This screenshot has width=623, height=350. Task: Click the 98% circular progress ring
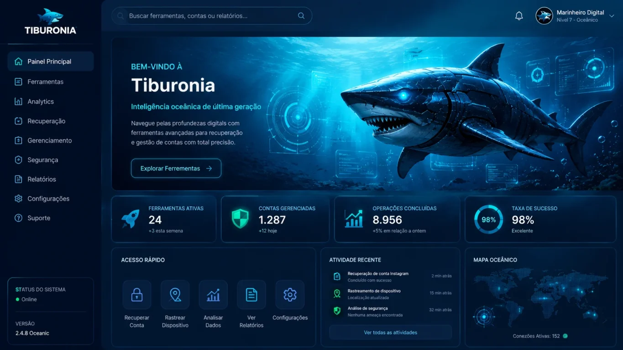pos(488,219)
